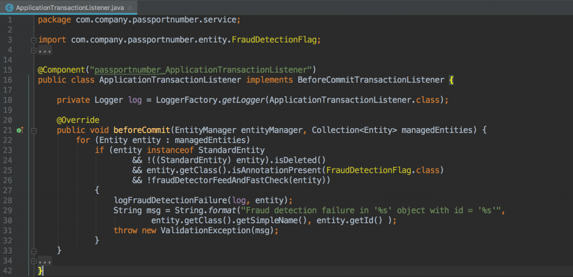
Task: Click the @Override annotation
Action: tap(78, 120)
